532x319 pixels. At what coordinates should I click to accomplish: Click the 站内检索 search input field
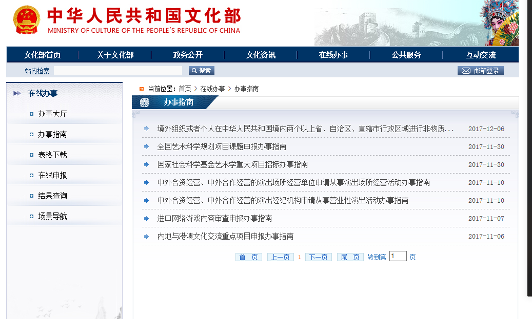pos(118,71)
